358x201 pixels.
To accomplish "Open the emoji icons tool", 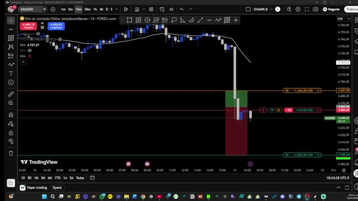I will (11, 82).
